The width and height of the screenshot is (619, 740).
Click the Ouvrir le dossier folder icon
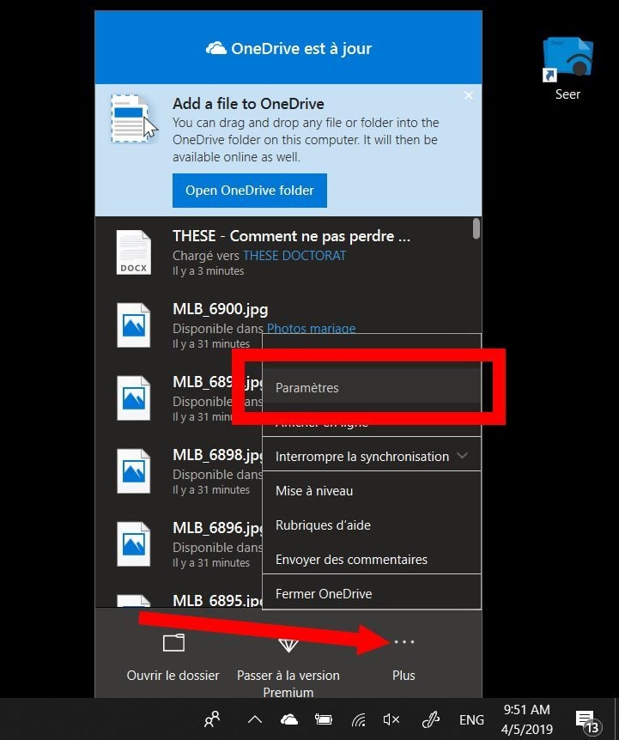[173, 642]
